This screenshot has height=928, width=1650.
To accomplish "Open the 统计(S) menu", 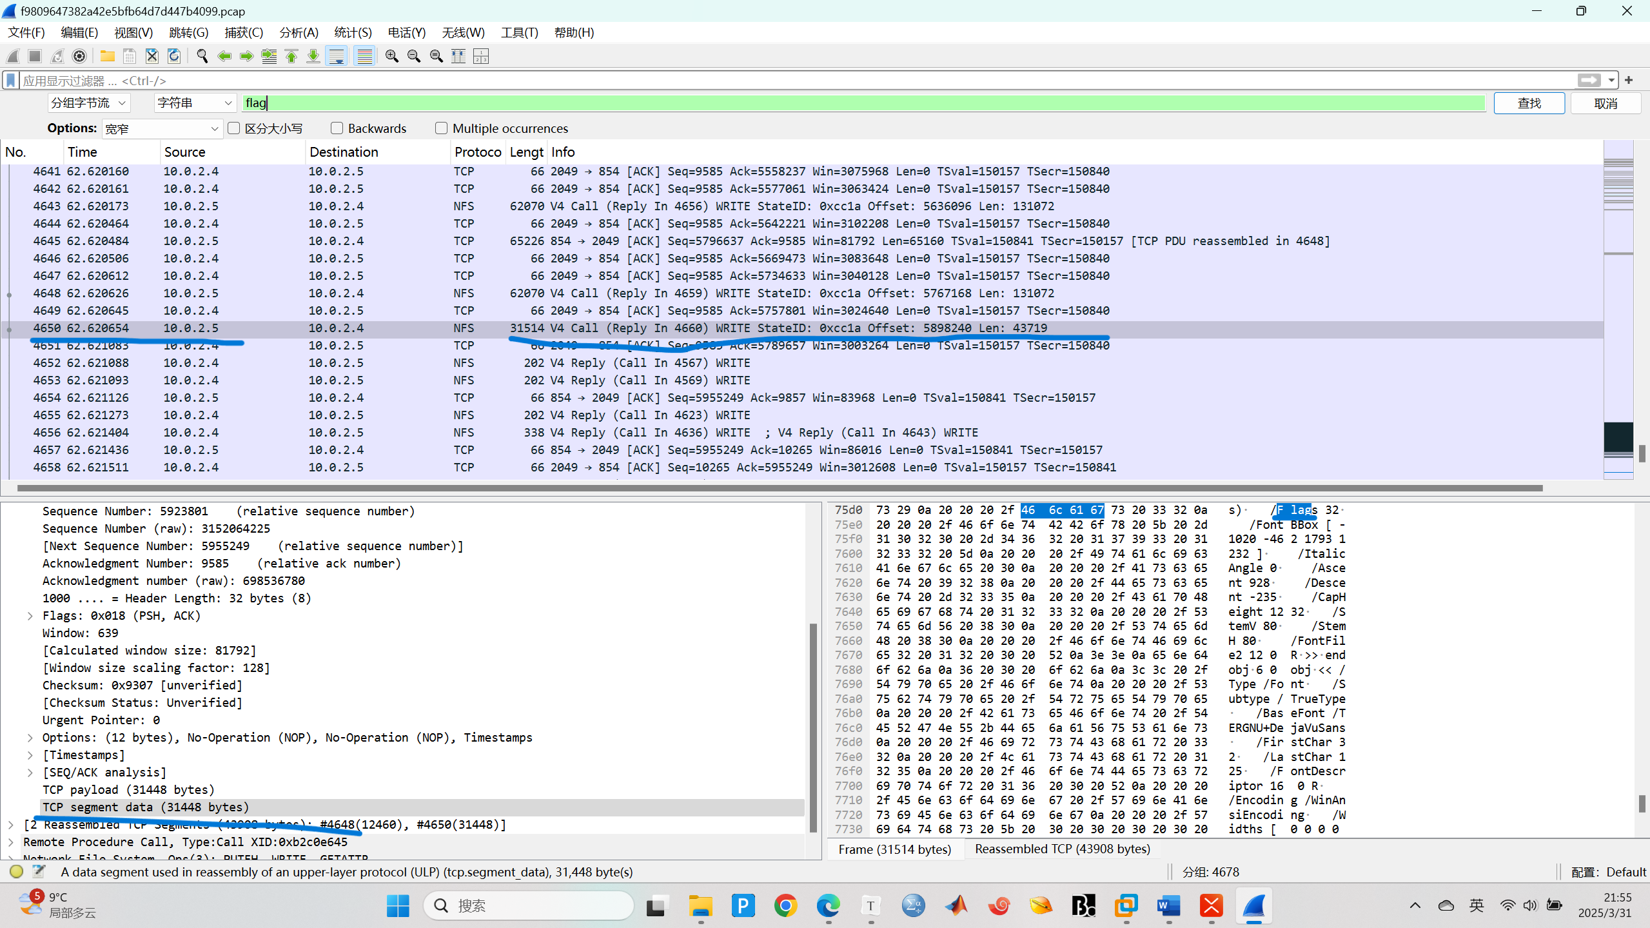I will [353, 32].
